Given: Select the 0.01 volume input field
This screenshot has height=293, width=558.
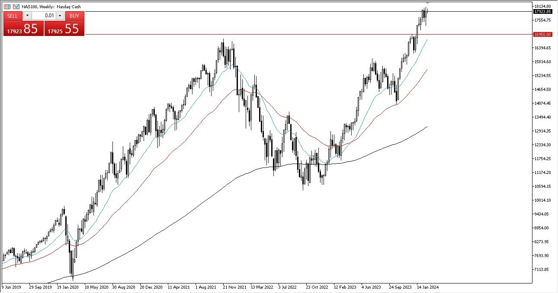Looking at the screenshot, I should [43, 15].
